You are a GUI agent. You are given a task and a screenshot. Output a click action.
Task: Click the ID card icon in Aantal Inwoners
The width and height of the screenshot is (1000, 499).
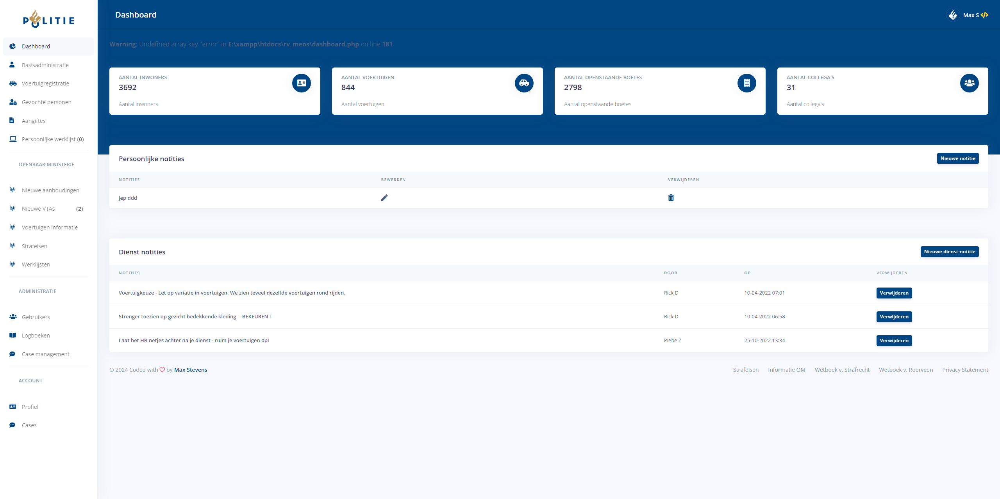(301, 83)
